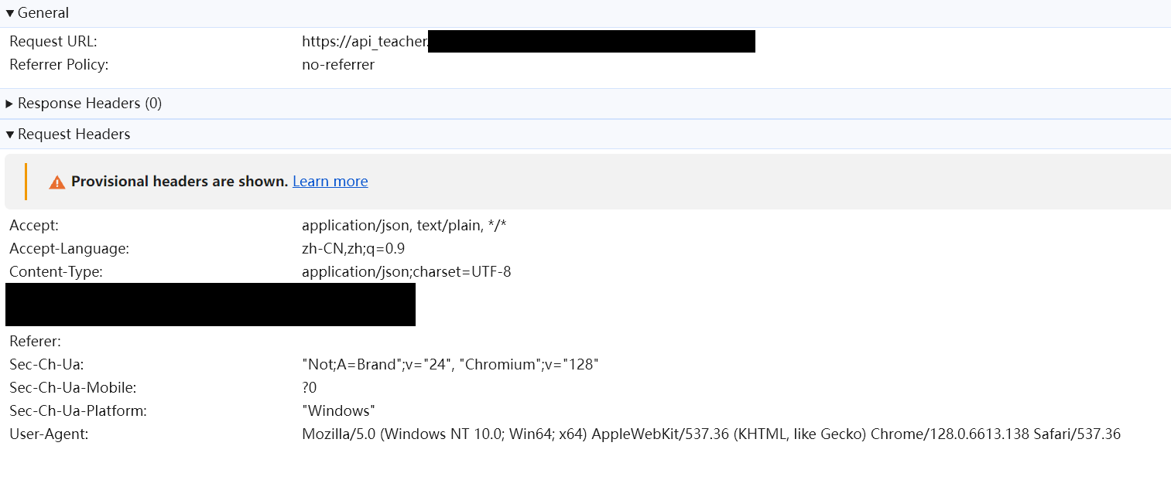Select the Content-Type header name
Screen dimensions: 1171x480
(x=56, y=272)
